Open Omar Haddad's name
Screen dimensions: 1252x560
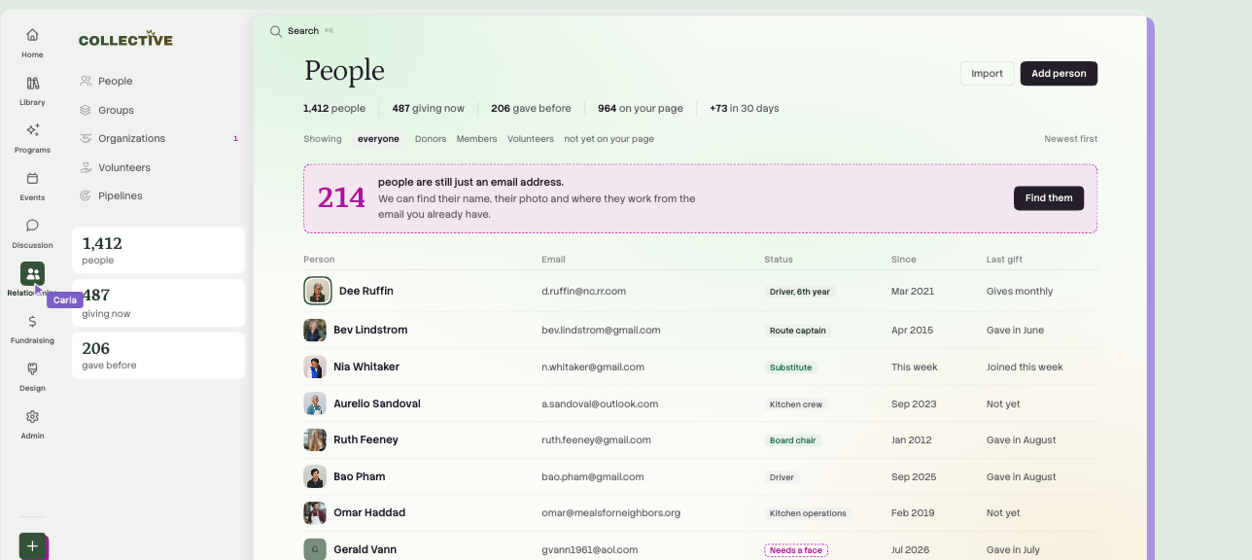[369, 512]
